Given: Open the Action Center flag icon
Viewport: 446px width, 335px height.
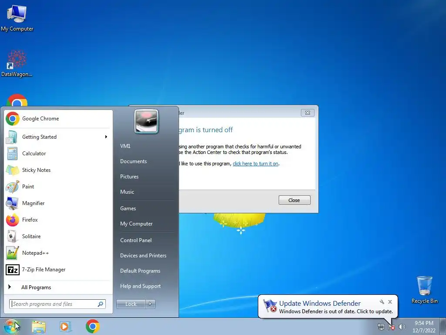Looking at the screenshot, I should [x=392, y=327].
